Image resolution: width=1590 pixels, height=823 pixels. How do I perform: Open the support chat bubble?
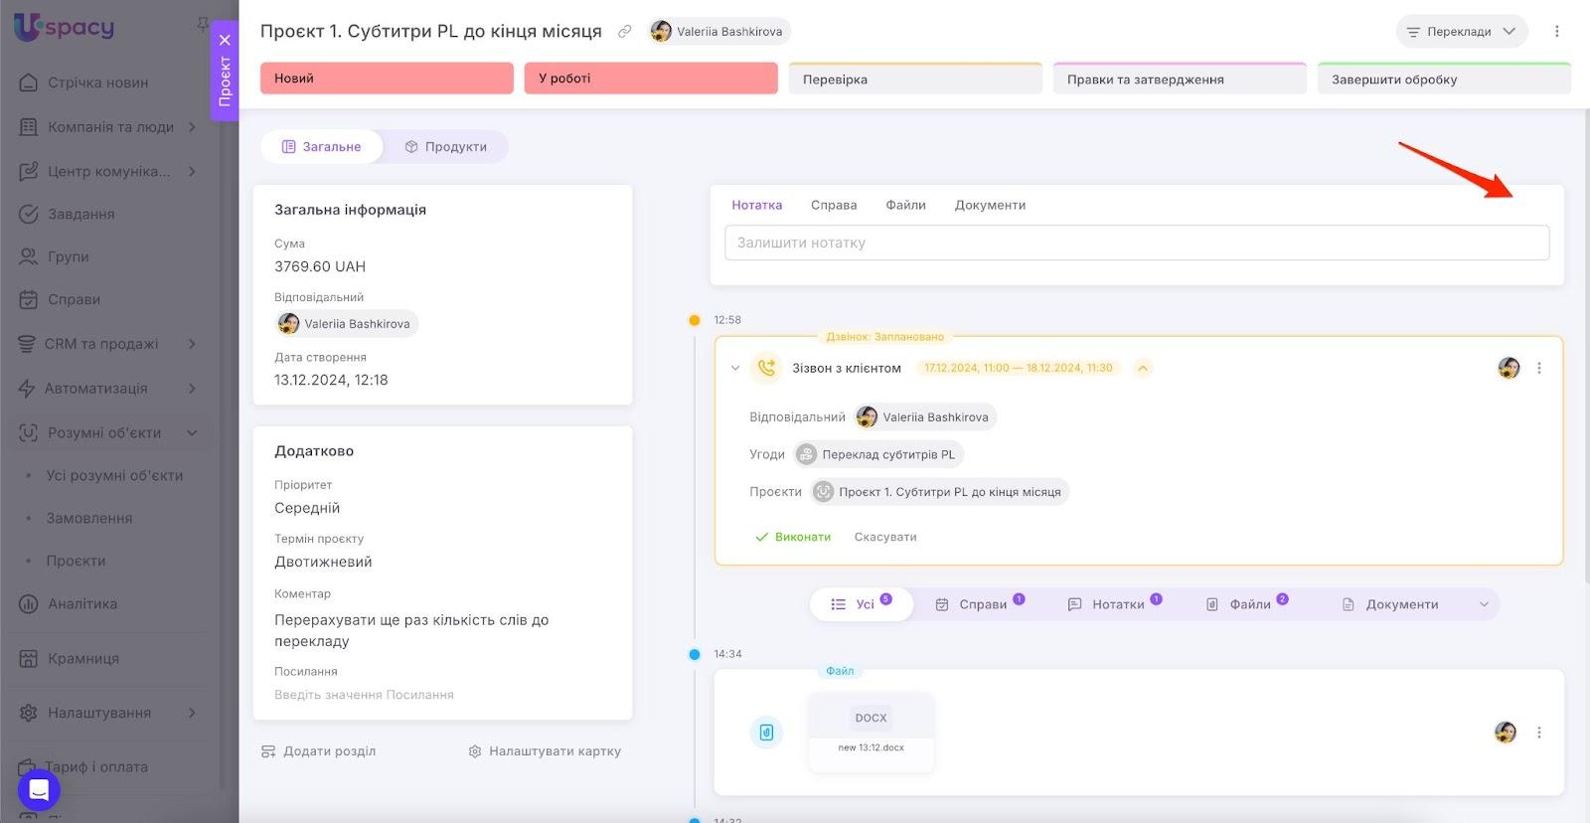pyautogui.click(x=39, y=791)
